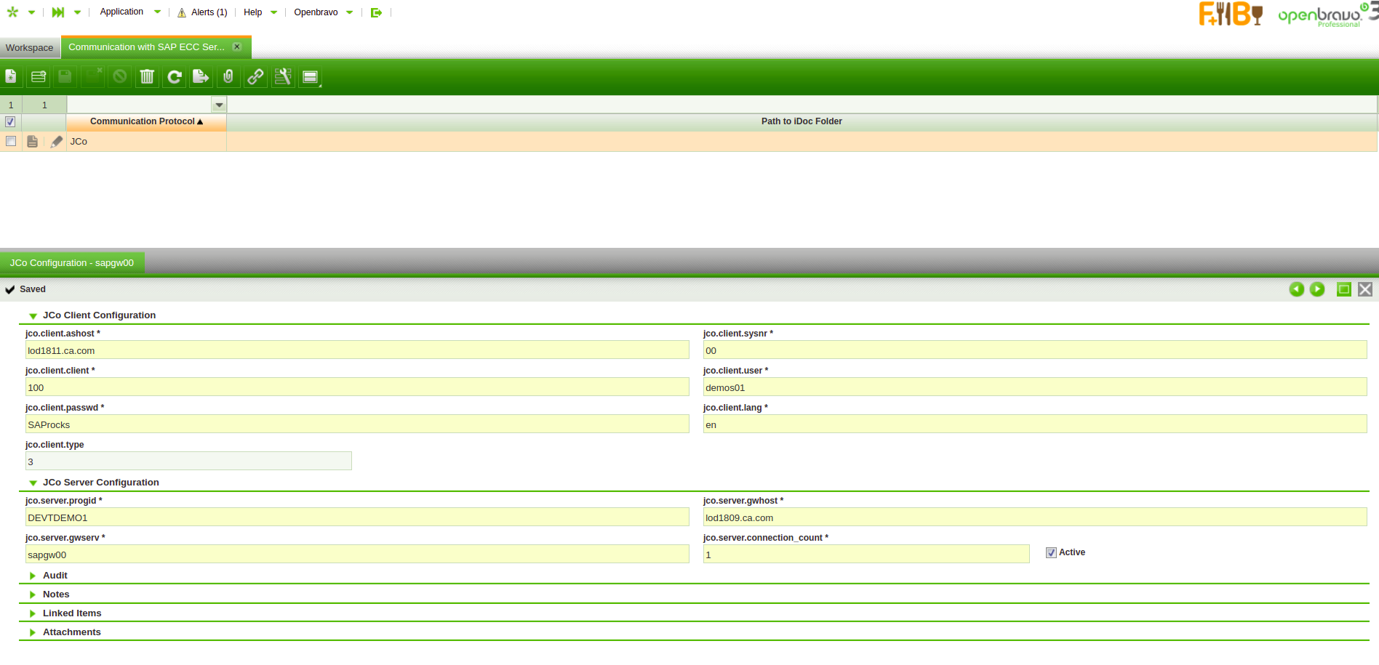Viewport: 1379px width, 665px height.
Task: Click the jco.client.lang input field
Action: click(x=1035, y=424)
